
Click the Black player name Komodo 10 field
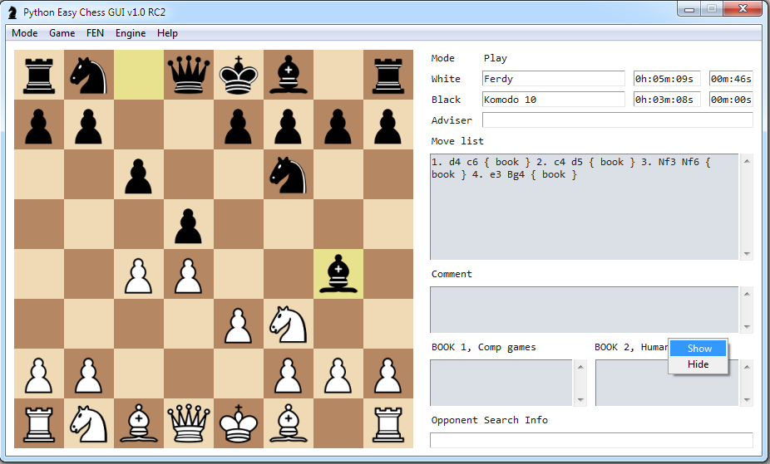[554, 100]
